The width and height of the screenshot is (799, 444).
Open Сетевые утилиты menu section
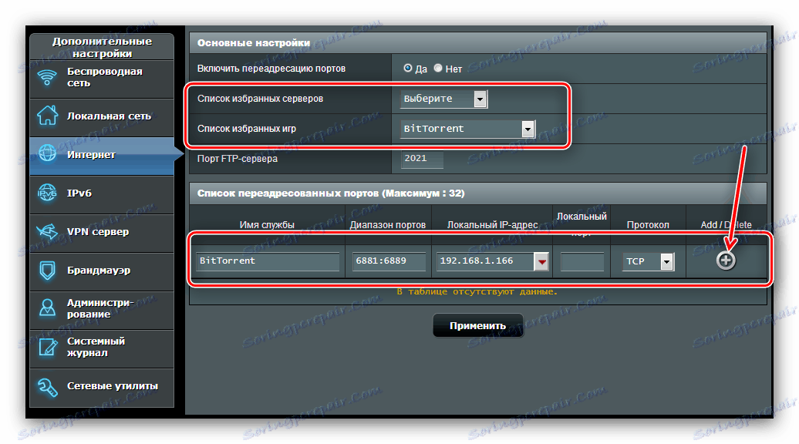click(102, 387)
